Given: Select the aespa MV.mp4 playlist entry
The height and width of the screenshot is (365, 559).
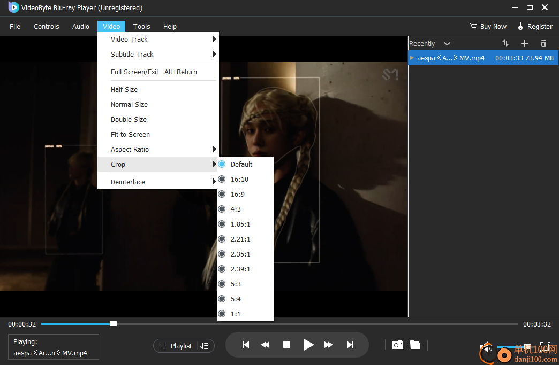Looking at the screenshot, I should tap(484, 58).
